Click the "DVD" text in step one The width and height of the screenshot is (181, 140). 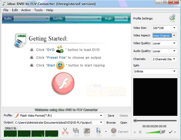tap(51, 50)
